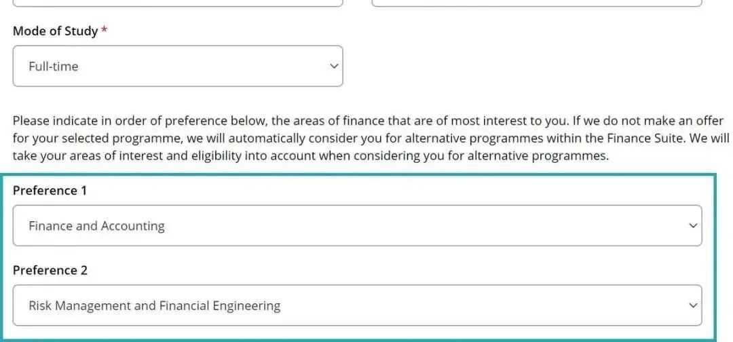Focus the partially visible top-left field
Screen dimensions: 733x342
coord(178,3)
